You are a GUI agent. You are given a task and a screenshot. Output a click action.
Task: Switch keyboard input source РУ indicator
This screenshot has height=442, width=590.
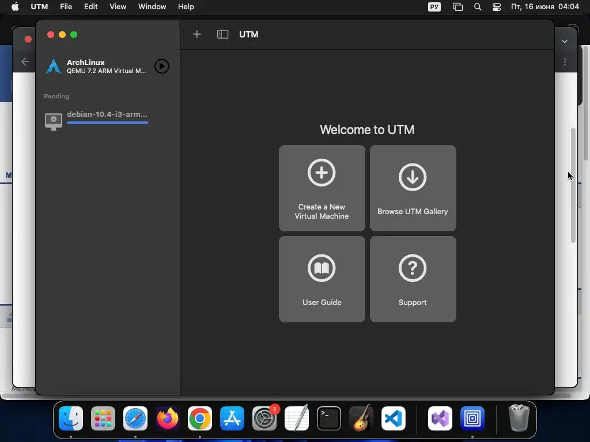point(434,7)
